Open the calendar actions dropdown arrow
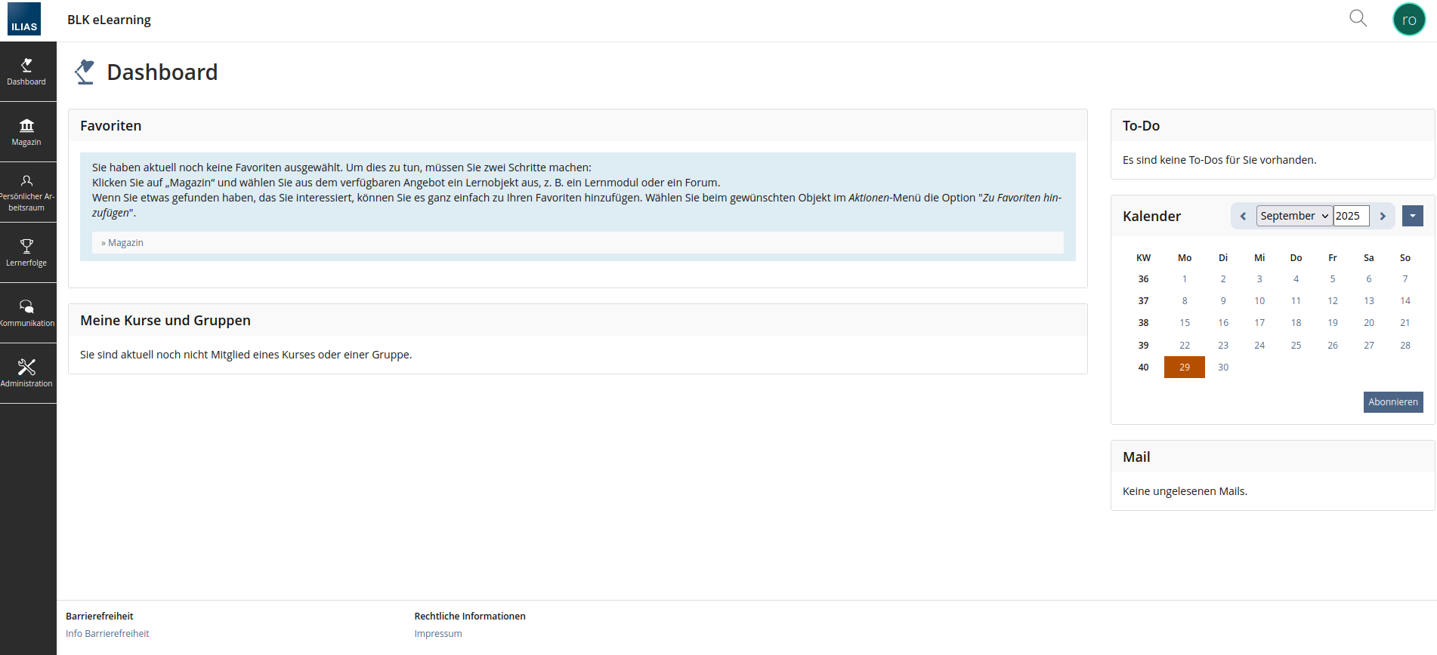 point(1412,216)
